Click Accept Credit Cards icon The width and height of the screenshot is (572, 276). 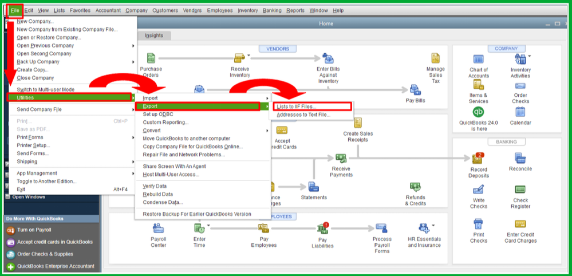[x=282, y=131]
